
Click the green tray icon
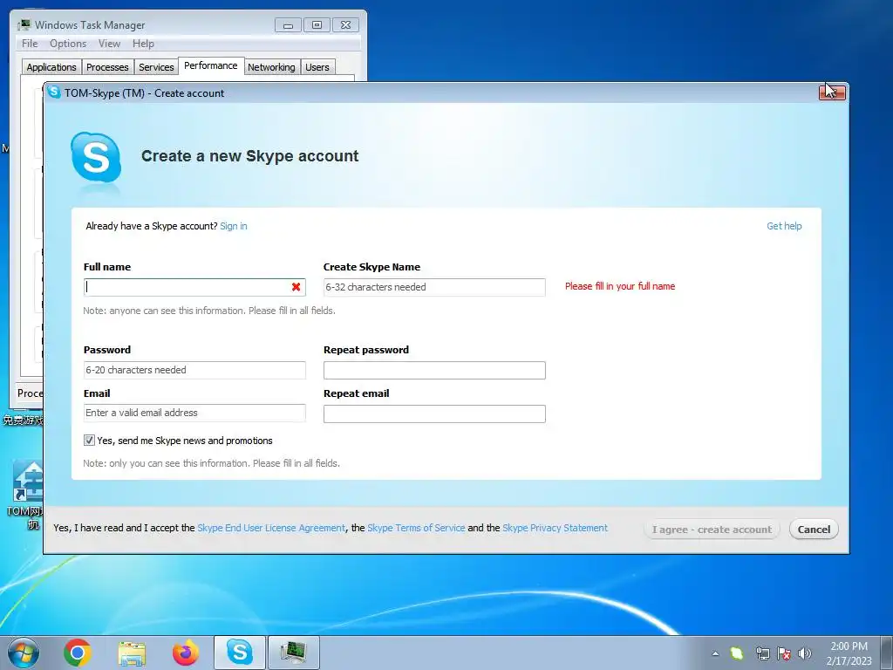(737, 653)
